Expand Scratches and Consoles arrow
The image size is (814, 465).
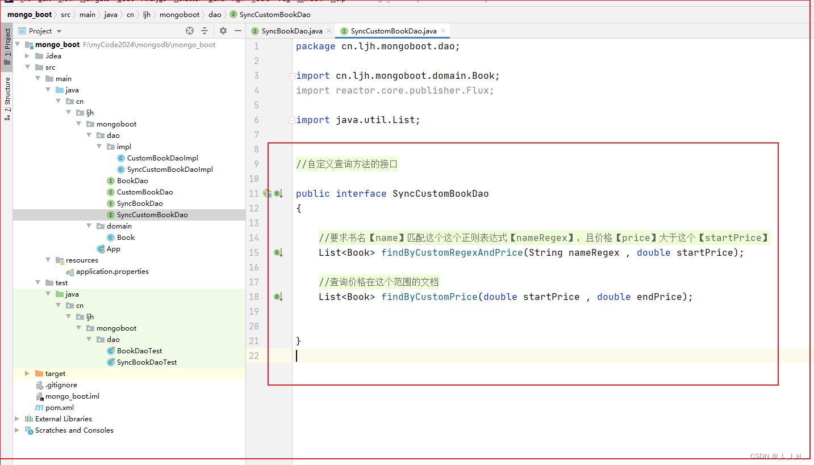tap(18, 430)
